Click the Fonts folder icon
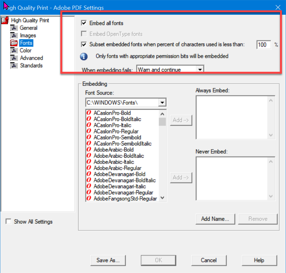Viewport: 286px width, 273px height. (x=14, y=43)
